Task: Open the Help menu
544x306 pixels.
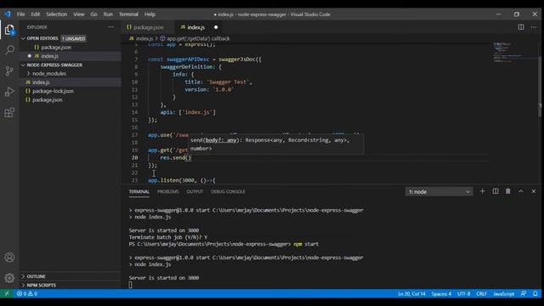Action: click(x=150, y=14)
